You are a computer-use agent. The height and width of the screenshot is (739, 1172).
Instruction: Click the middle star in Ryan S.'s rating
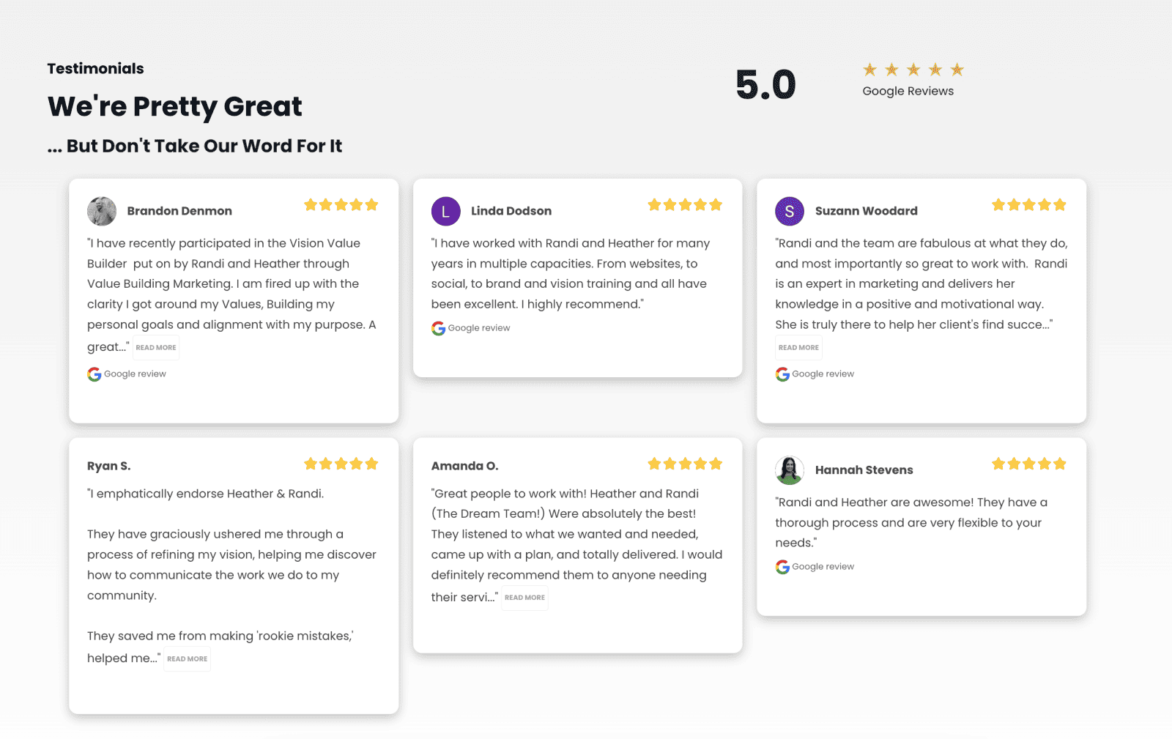tap(341, 464)
